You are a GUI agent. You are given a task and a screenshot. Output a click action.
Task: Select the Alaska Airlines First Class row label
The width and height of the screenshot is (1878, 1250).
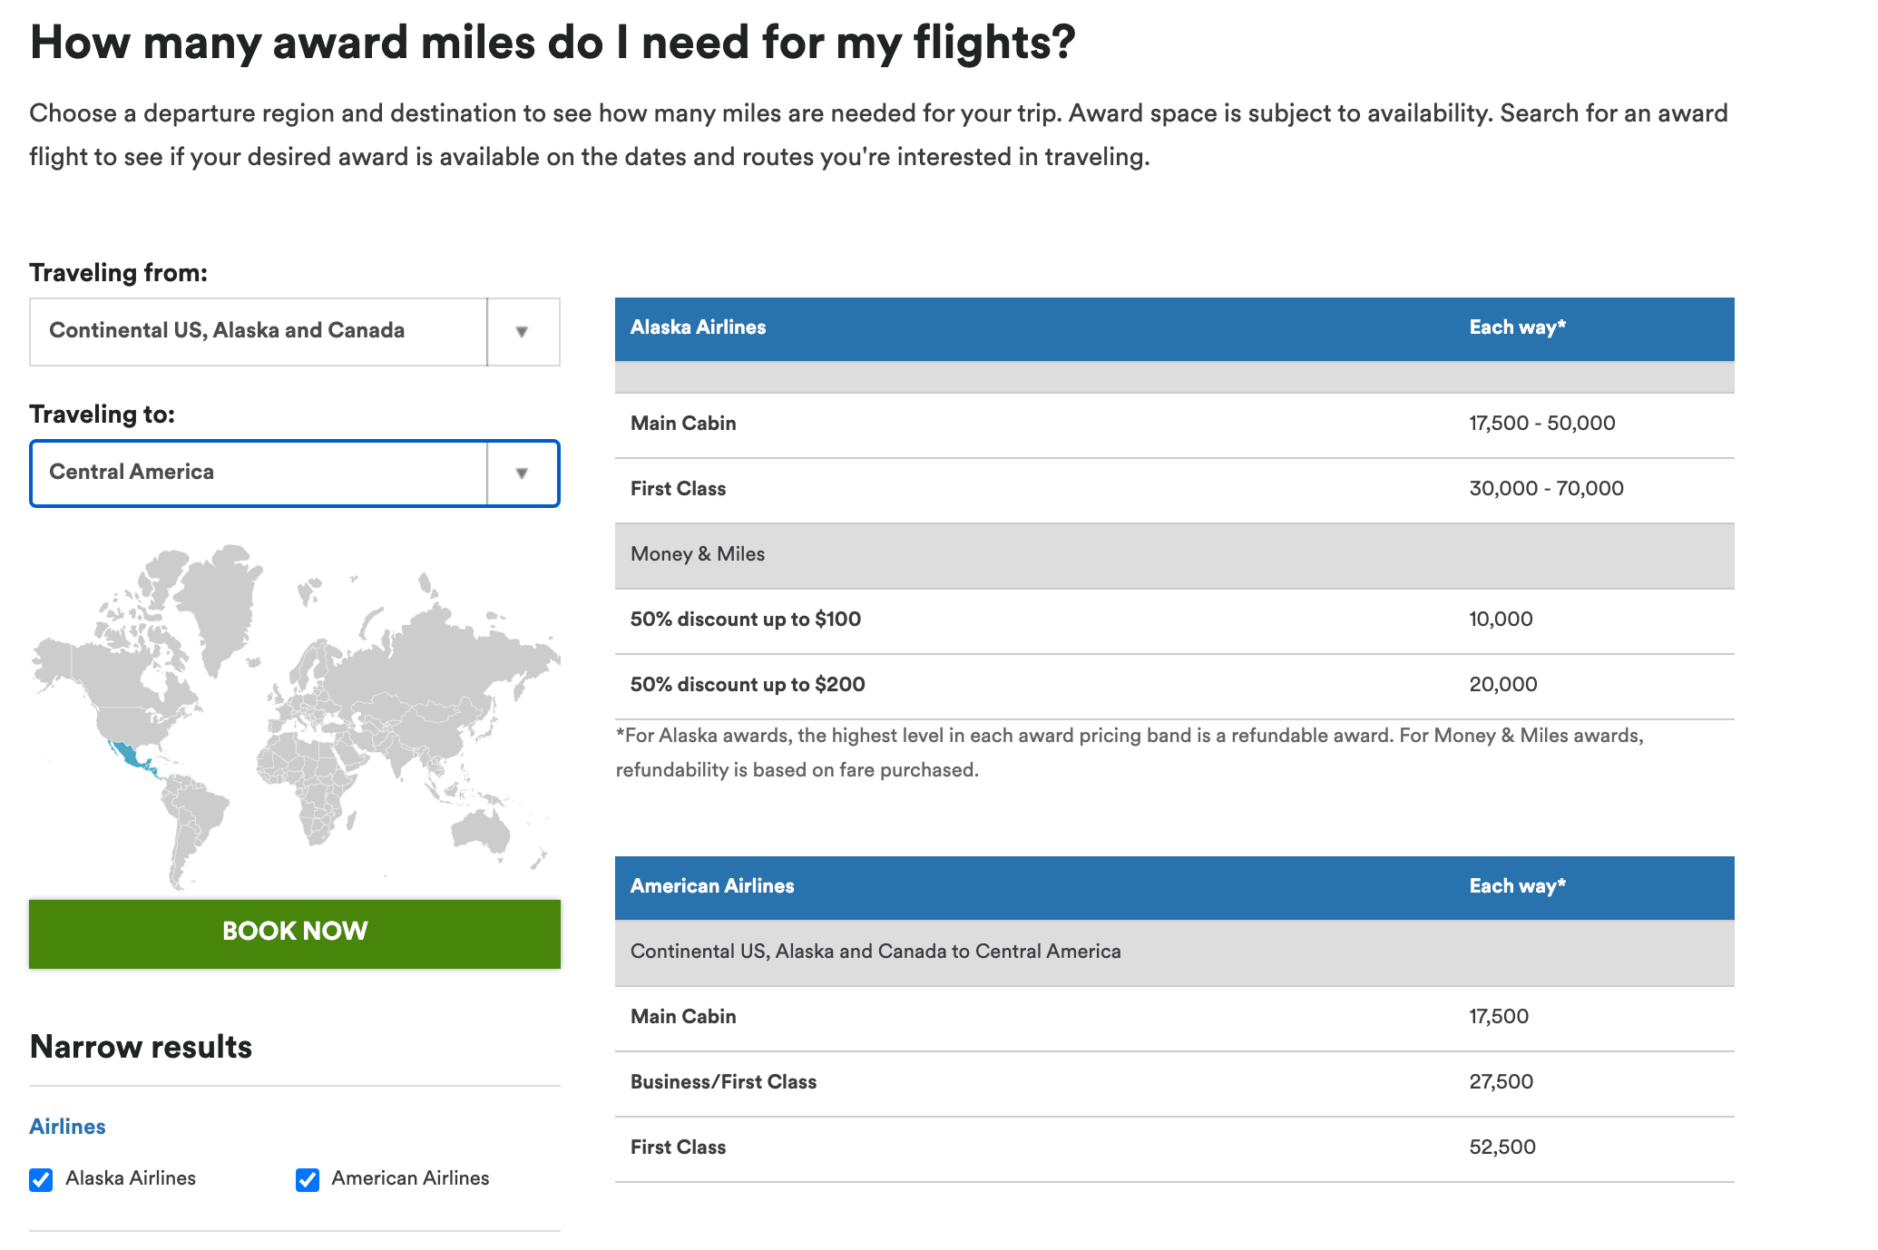(x=678, y=489)
